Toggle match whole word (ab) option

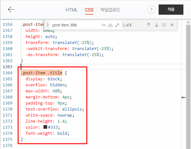[110, 25]
